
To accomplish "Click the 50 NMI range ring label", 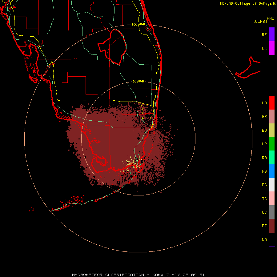I will point(138,81).
